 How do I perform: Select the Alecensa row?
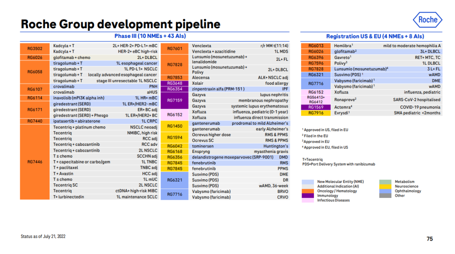point(240,78)
